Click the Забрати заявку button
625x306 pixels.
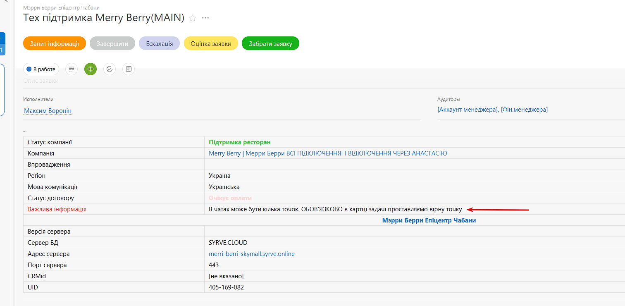point(270,43)
